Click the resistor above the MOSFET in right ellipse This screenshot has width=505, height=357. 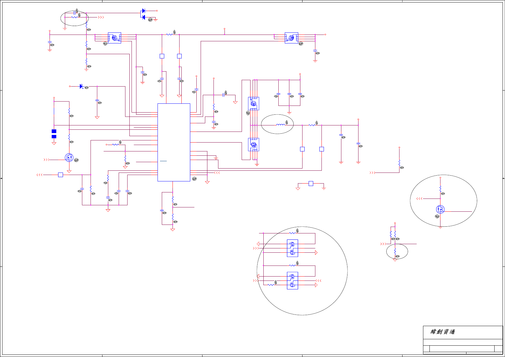pyautogui.click(x=440, y=189)
